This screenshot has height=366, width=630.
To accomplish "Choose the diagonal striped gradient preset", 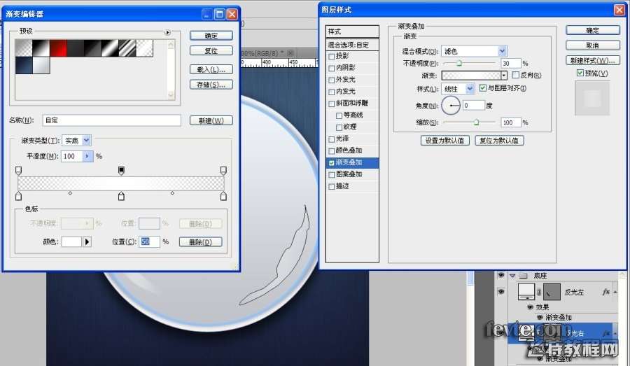I will (127, 48).
